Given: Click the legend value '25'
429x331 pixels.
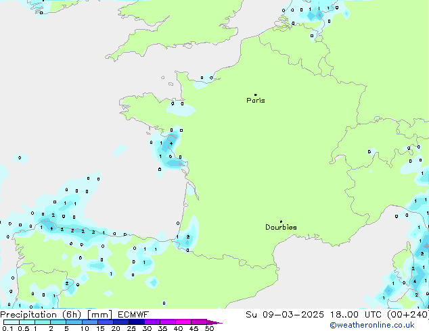Looking at the screenshot, I should [131, 328].
